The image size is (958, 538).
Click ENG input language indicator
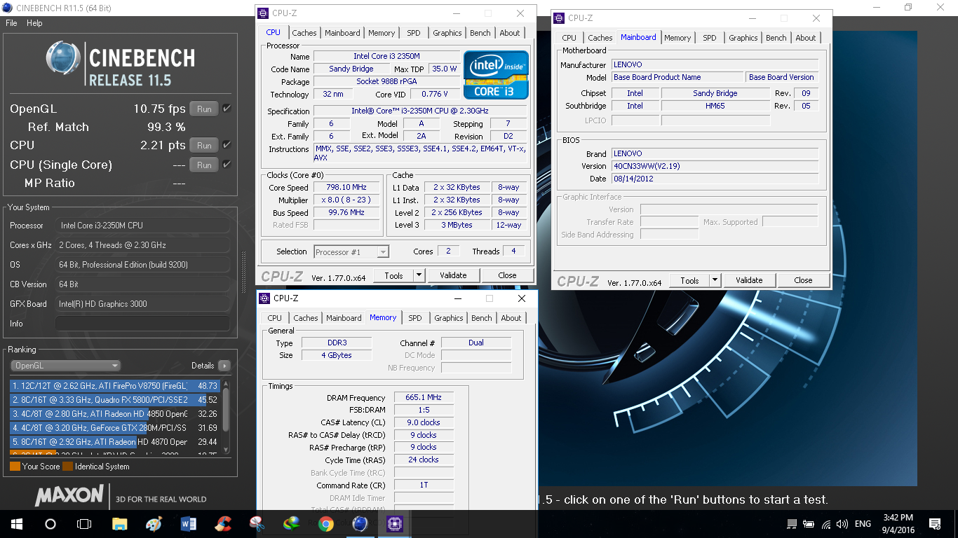(863, 523)
